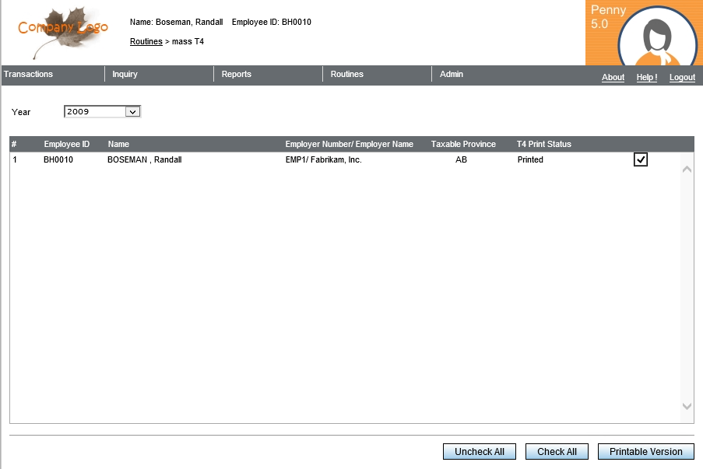This screenshot has height=469, width=703.
Task: Follow the Routines breadcrumb link
Action: pyautogui.click(x=146, y=42)
